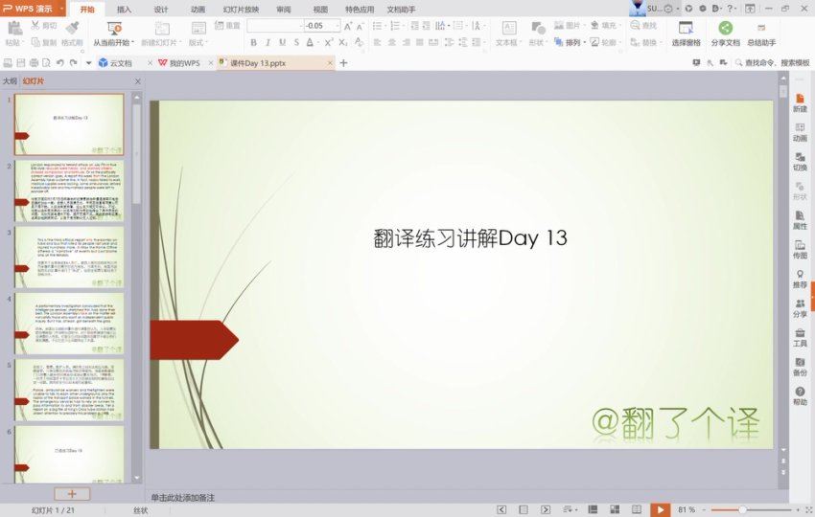
Task: Click the Summary Assistant (总结助手) button
Action: 761,34
